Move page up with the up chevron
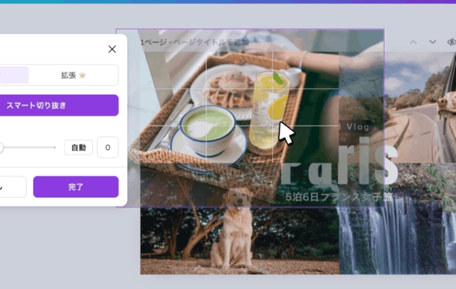 tap(413, 42)
